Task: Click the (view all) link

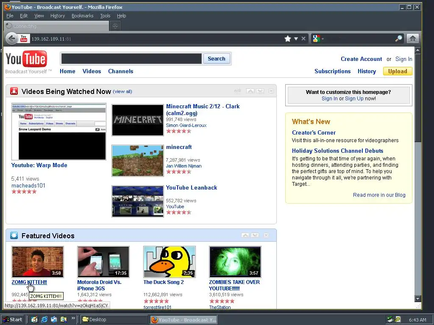Action: click(122, 91)
